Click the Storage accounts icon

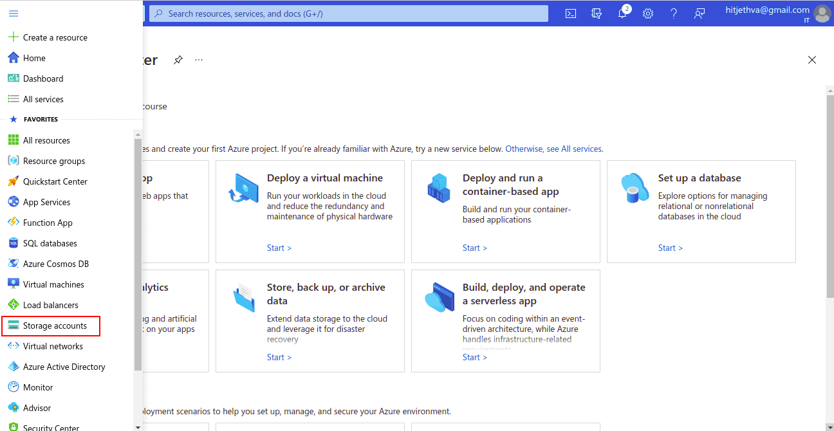(13, 326)
